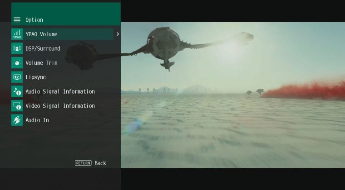The width and height of the screenshot is (345, 190).
Task: Open the Audio Signal Information text entry
Action: 60,91
